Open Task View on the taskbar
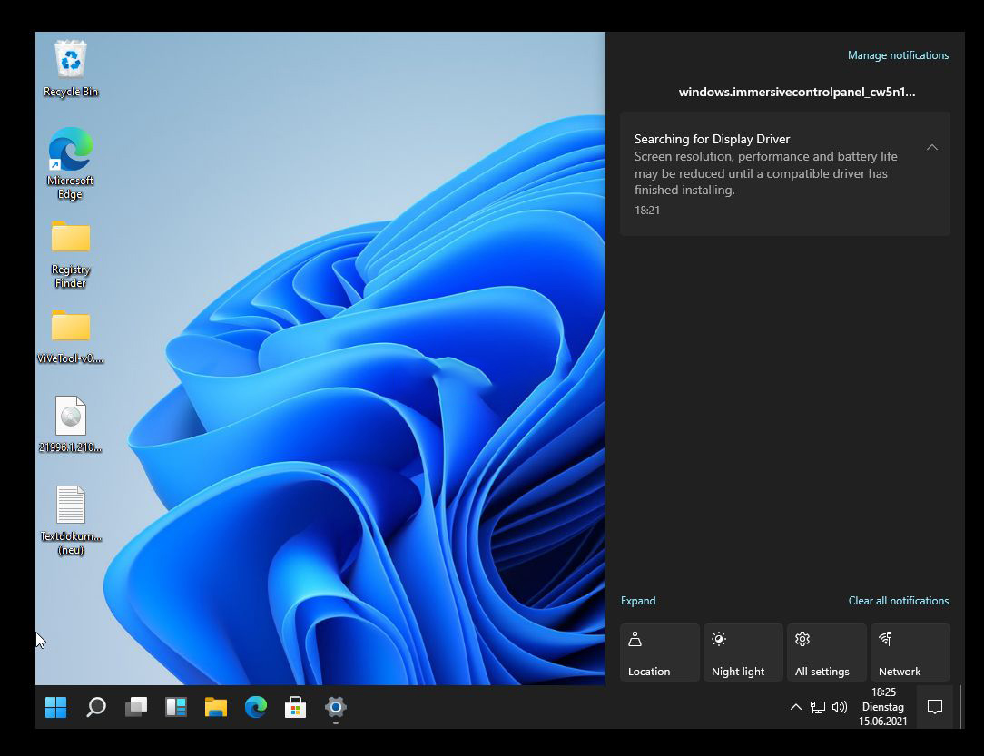Viewport: 984px width, 756px height. coord(136,707)
